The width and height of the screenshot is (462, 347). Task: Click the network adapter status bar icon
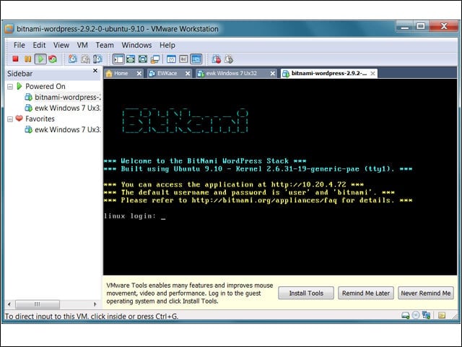[x=426, y=315]
